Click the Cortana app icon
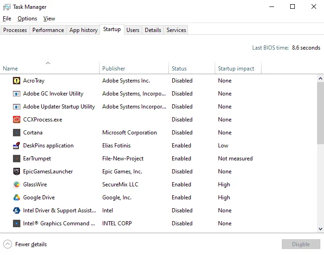 17,133
